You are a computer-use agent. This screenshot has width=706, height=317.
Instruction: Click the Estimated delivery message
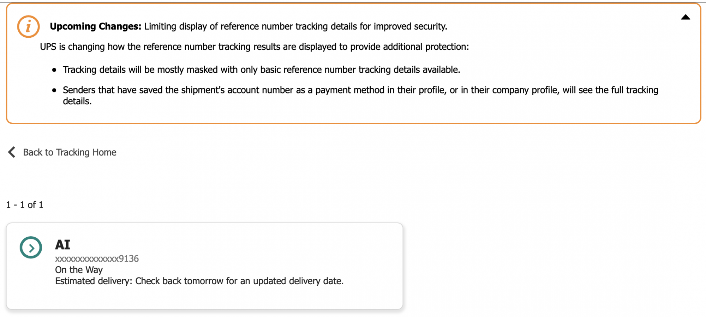(x=199, y=281)
